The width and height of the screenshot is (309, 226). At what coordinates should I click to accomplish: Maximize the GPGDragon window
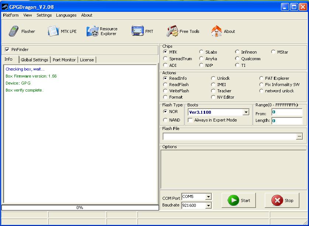coord(294,7)
